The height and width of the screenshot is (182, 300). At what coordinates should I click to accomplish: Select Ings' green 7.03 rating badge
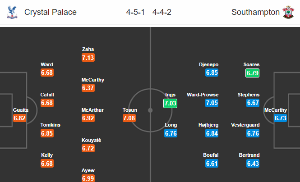click(170, 103)
